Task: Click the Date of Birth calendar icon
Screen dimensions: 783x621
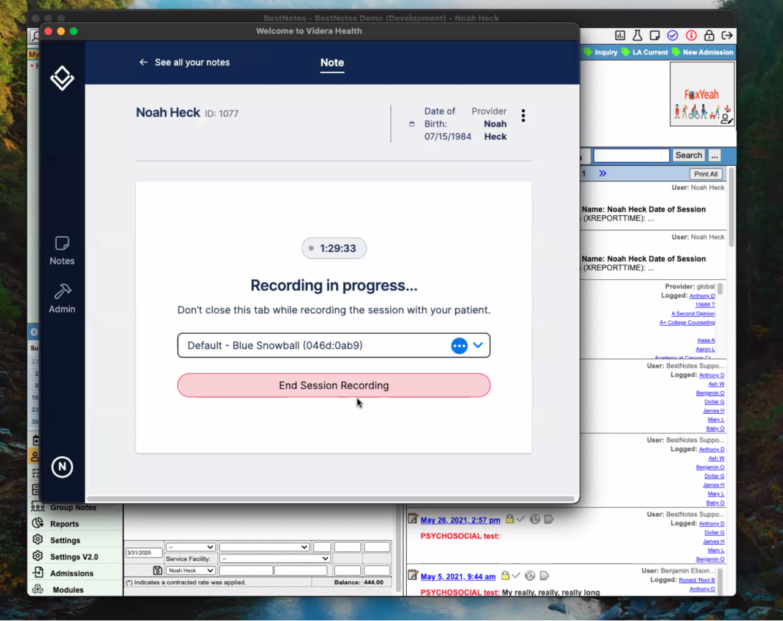Action: click(x=412, y=124)
